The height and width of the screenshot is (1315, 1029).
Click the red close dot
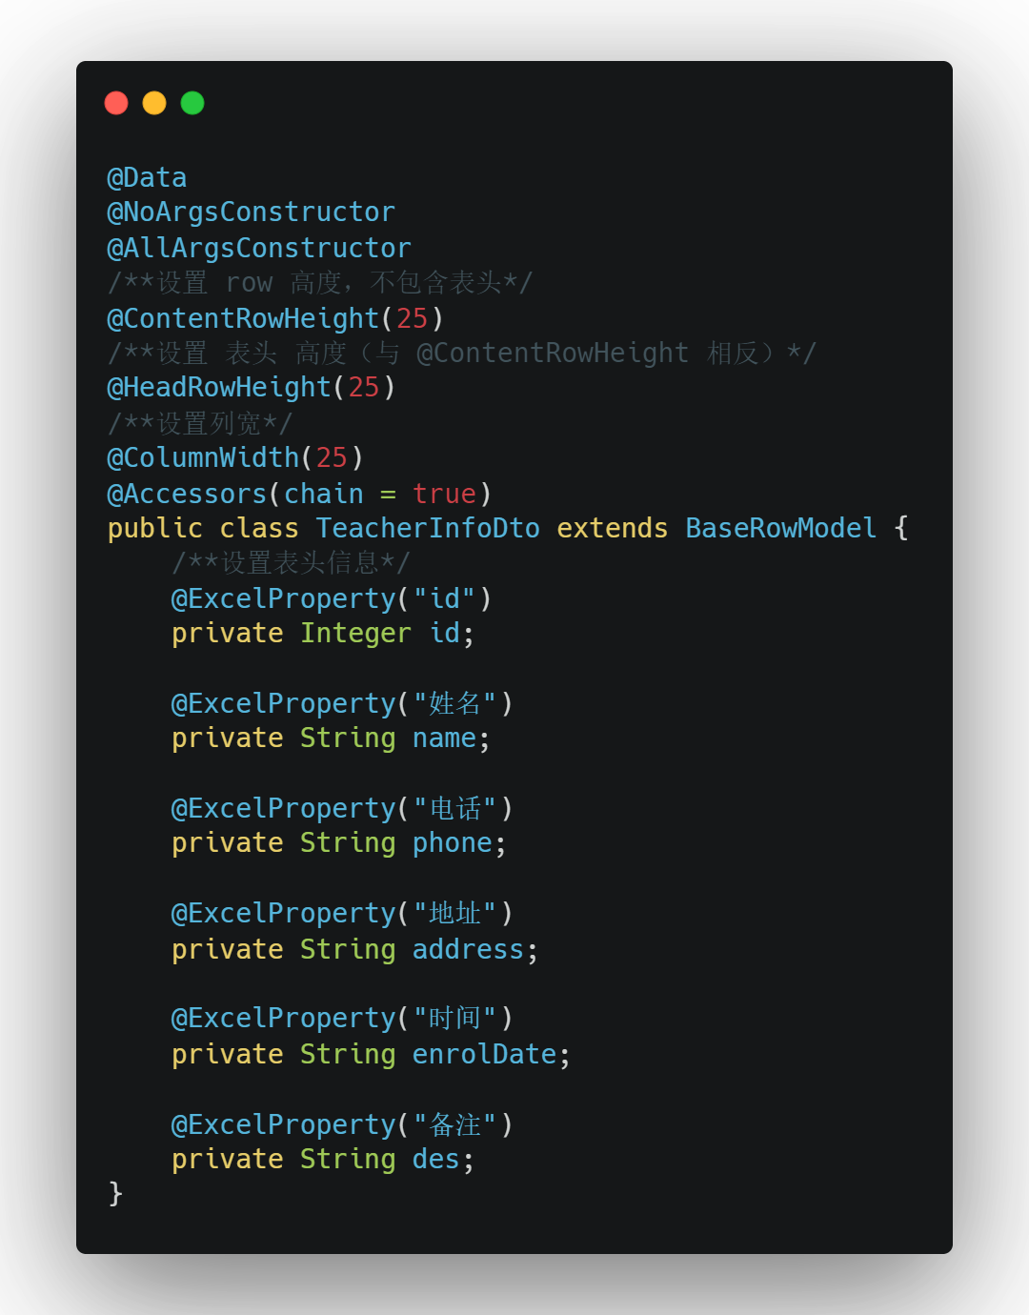116,103
